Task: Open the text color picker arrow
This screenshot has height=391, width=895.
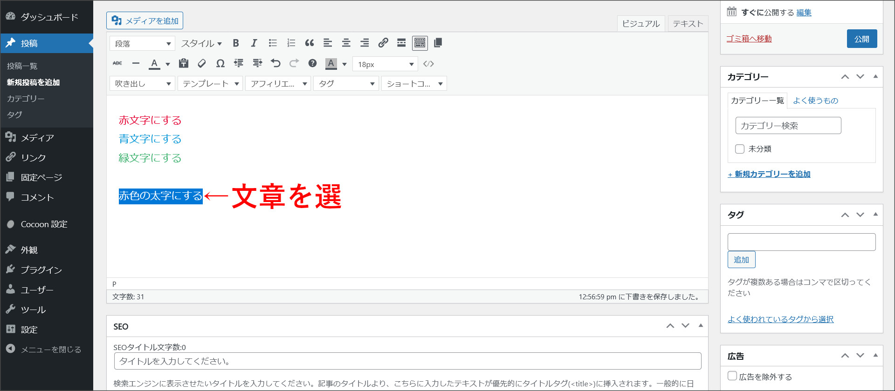Action: 168,64
